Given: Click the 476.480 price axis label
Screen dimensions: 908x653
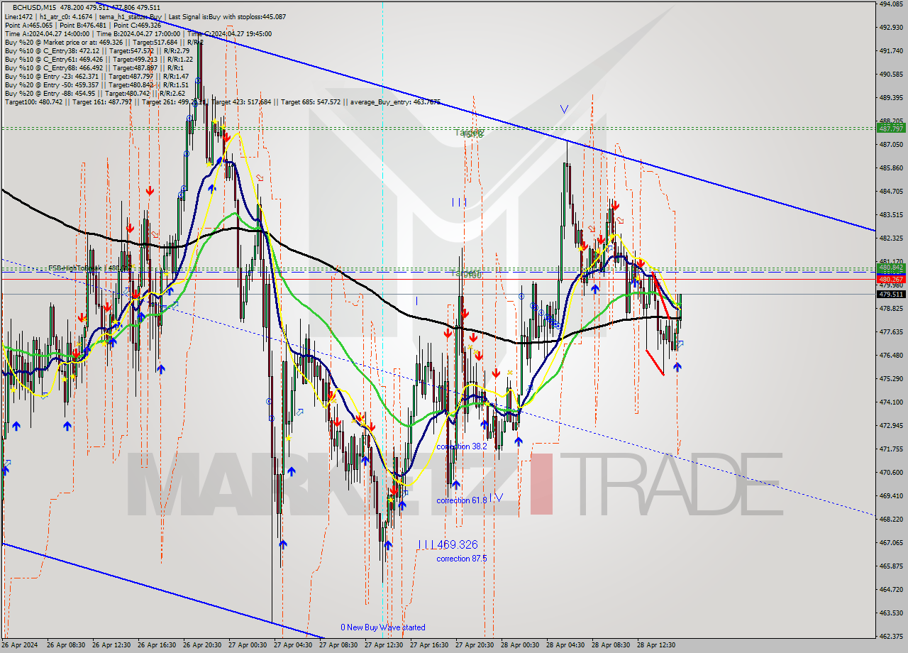Looking at the screenshot, I should [891, 355].
